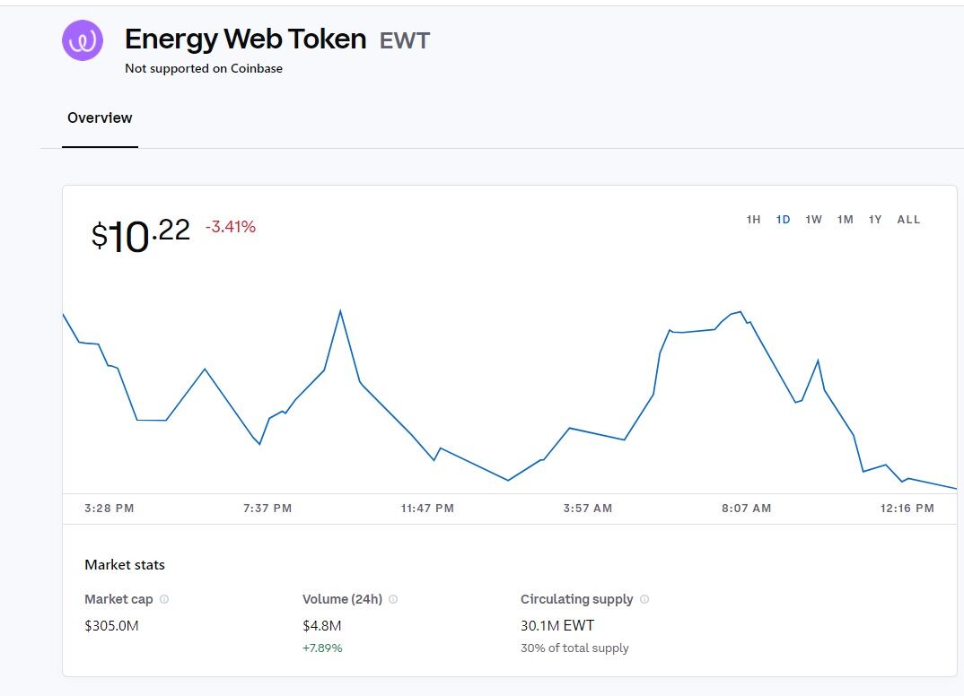Click the info icon beside Market cap

coord(164,599)
